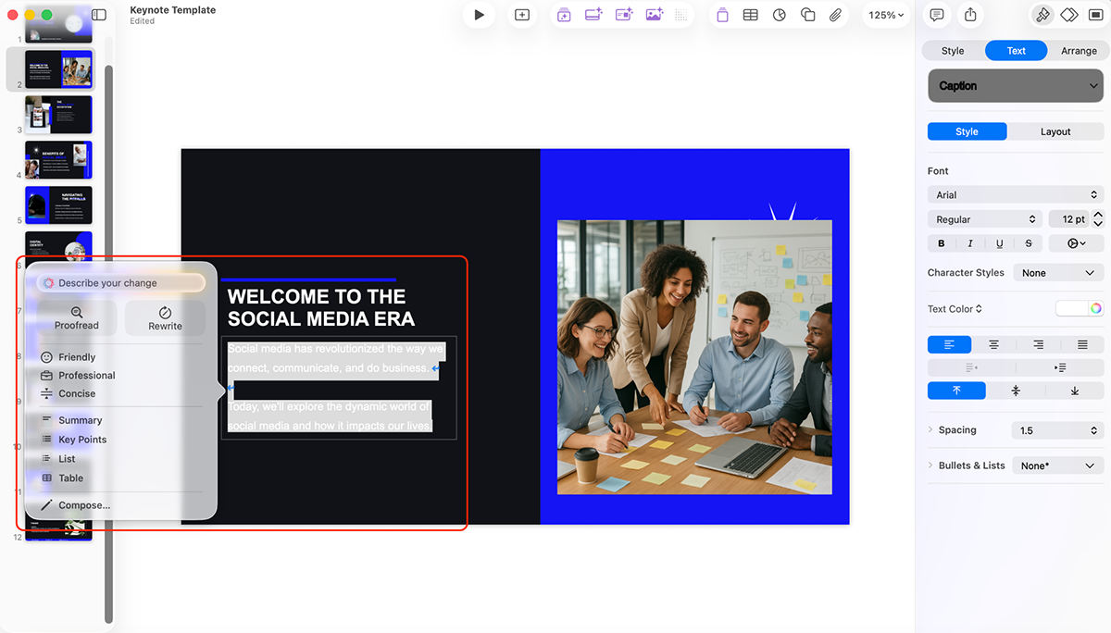Screen dimensions: 1111x633
Task: Open the Insert Chart tool
Action: (x=779, y=15)
